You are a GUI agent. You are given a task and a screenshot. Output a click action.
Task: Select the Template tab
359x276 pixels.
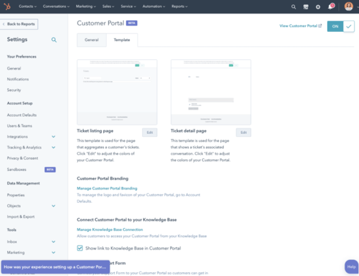coord(122,40)
